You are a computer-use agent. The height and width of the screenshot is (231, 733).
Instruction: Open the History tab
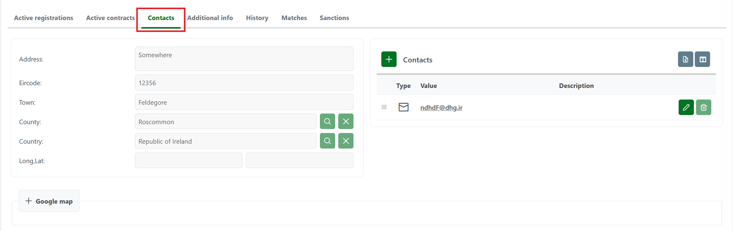point(257,18)
